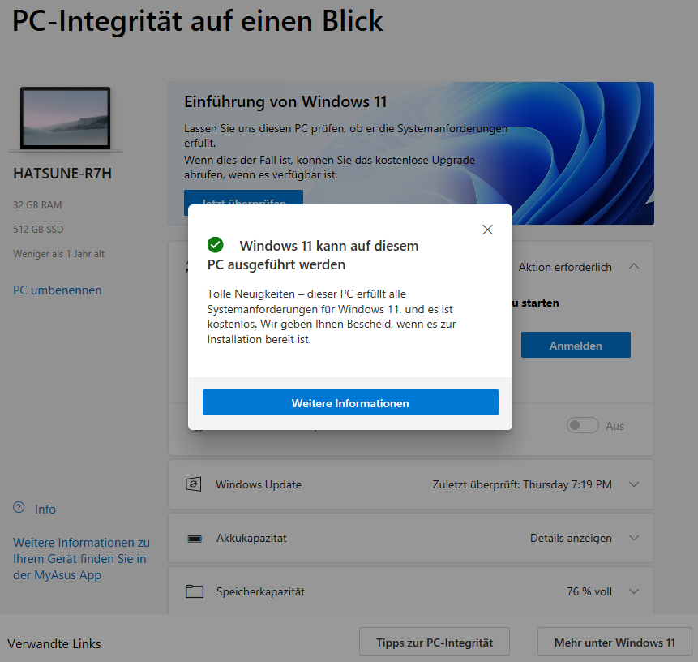Open Mehr unter Windows 11
This screenshot has width=698, height=662.
click(x=614, y=642)
